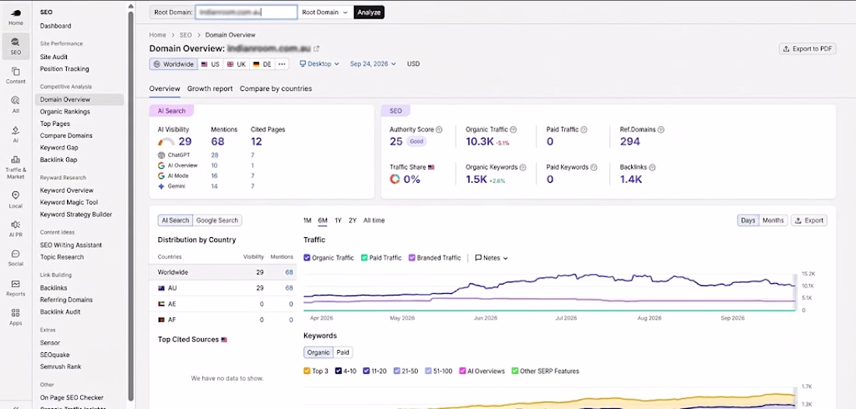Click Ref.Domains info icon
The image size is (856, 409).
[661, 130]
